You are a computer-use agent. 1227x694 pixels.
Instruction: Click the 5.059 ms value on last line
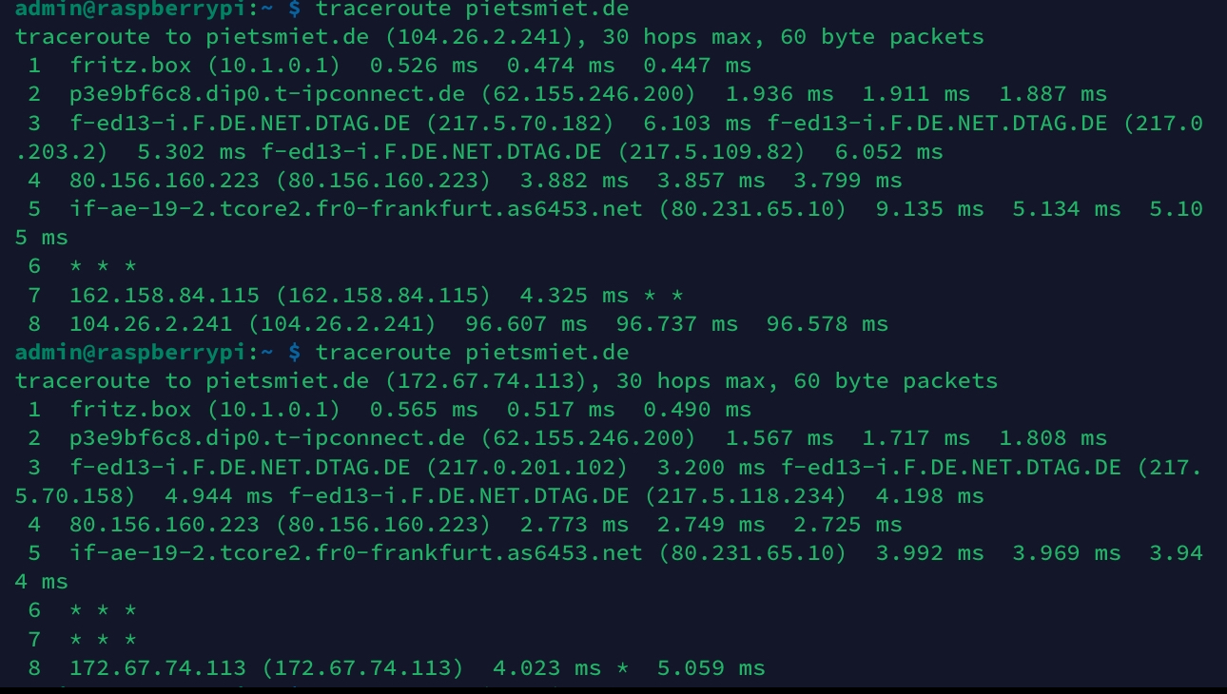pyautogui.click(x=711, y=667)
